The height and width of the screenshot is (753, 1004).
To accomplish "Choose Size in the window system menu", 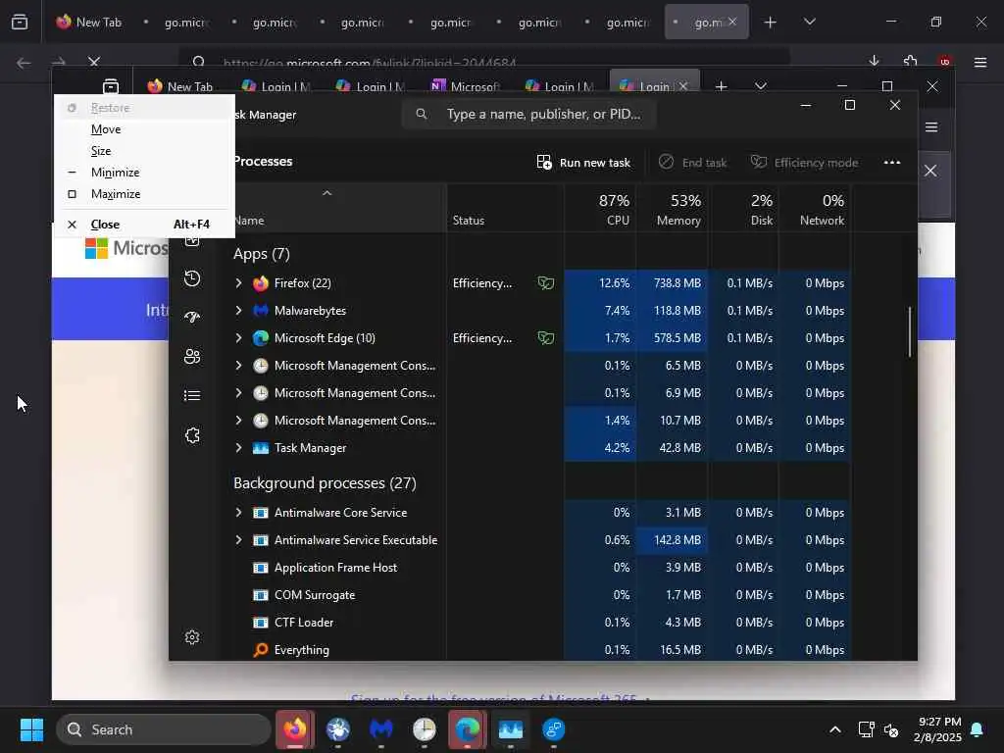I will click(145, 151).
